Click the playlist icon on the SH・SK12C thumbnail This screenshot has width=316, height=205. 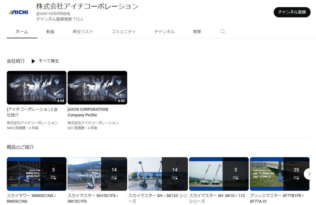[x=175, y=178]
